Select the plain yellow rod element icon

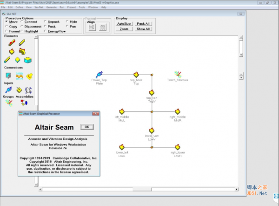22,42
